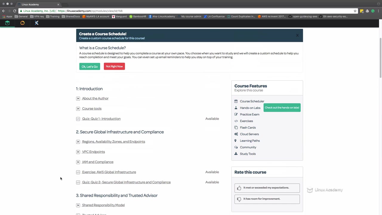The image size is (382, 215).
Task: Open Cloud Servers in Course Features
Action: tap(249, 134)
